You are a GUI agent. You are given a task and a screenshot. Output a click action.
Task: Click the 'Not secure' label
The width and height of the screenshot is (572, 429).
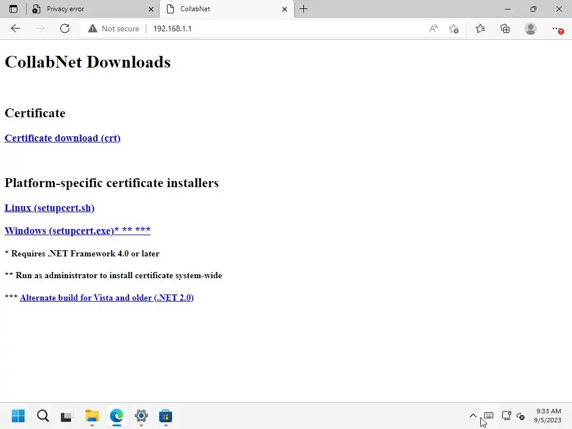click(x=121, y=28)
